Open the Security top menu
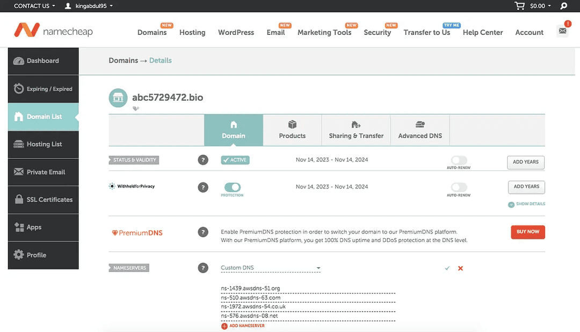Image resolution: width=580 pixels, height=332 pixels. tap(378, 33)
